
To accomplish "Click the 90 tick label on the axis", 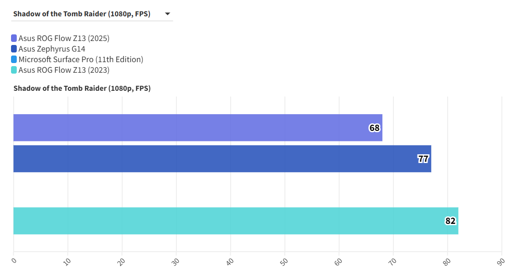I will pos(501,261).
